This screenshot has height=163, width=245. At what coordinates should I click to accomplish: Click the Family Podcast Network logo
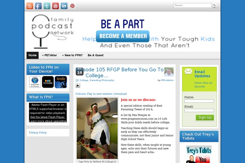click(x=53, y=31)
